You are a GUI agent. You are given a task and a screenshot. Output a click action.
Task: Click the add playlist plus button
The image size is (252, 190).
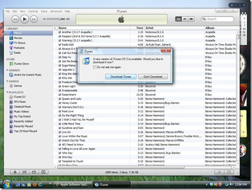pyautogui.click(x=15, y=172)
